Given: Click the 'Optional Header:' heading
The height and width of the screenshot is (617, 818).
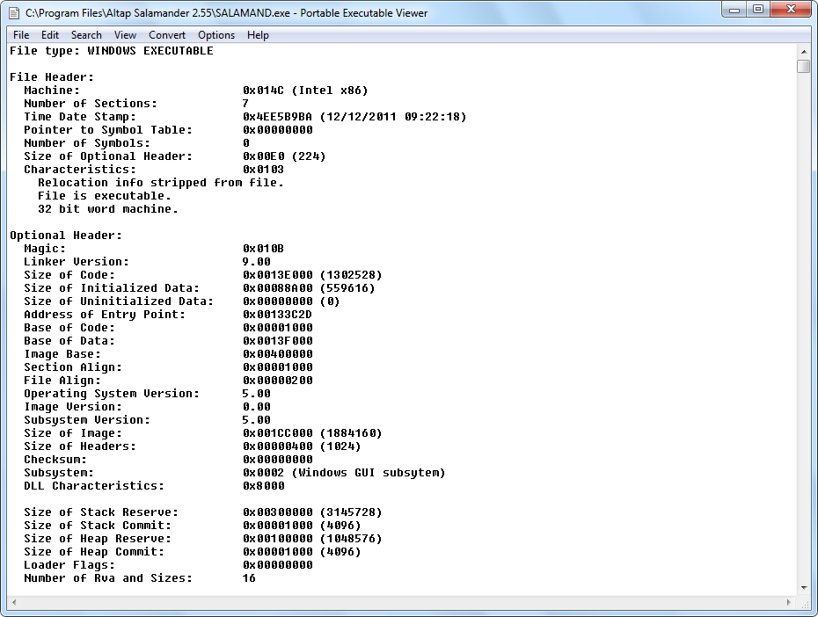Looking at the screenshot, I should [66, 236].
